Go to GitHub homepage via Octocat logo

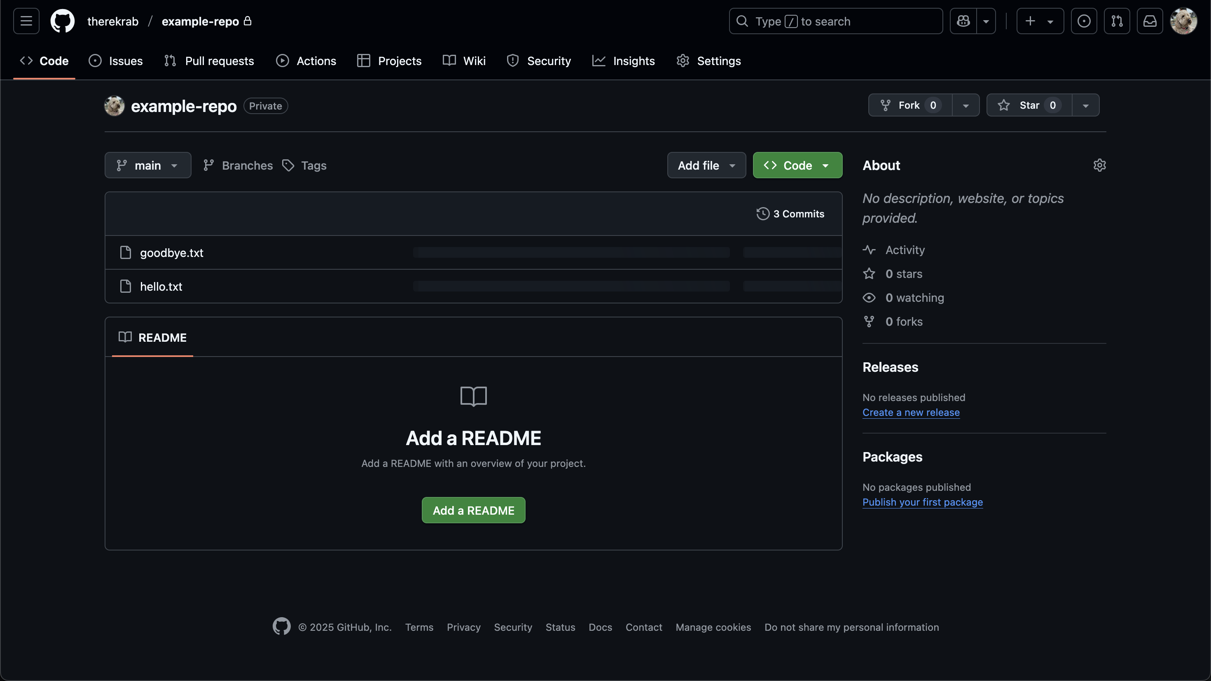63,21
